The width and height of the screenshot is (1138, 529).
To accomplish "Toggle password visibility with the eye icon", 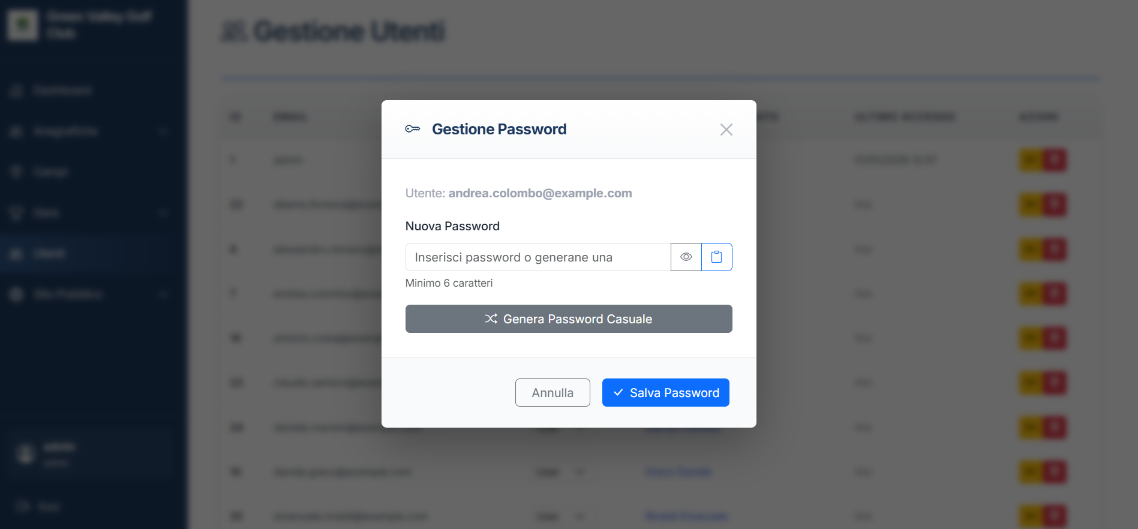I will [x=686, y=257].
